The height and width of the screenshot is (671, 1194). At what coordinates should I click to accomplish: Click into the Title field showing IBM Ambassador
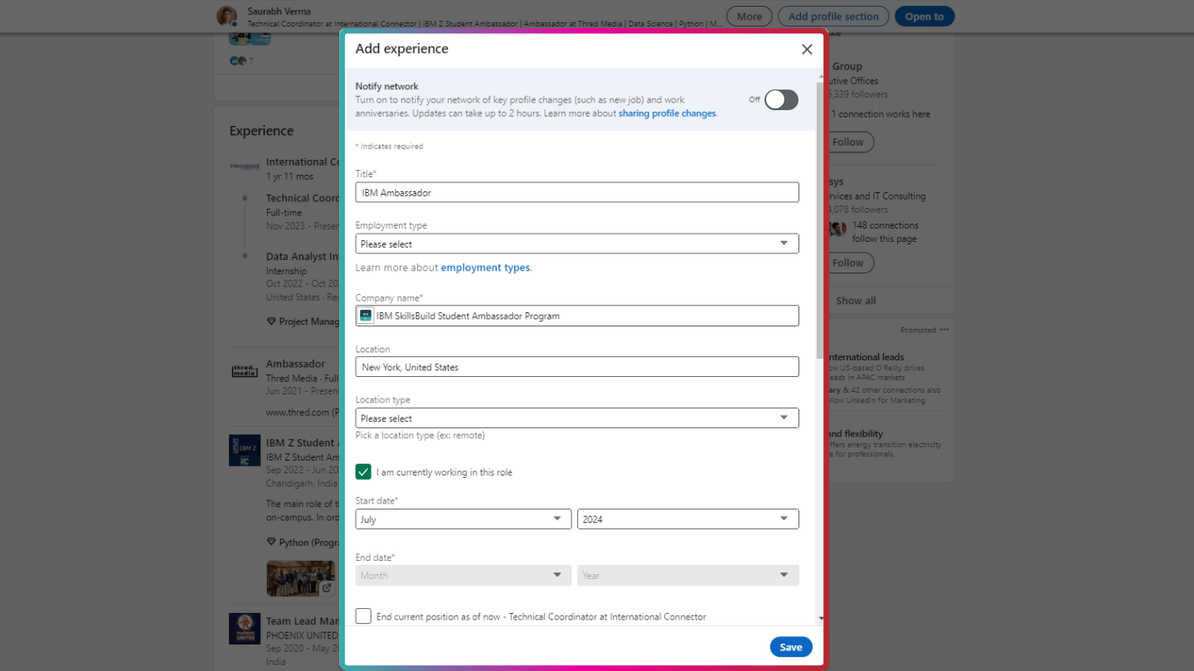click(577, 192)
